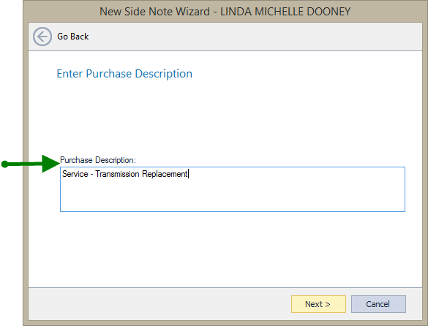Click the round dot at the green arrow's tail

pyautogui.click(x=4, y=164)
